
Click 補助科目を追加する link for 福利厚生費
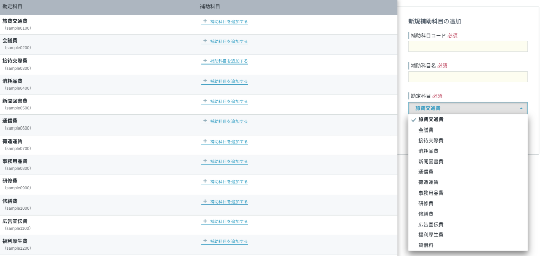225,241
